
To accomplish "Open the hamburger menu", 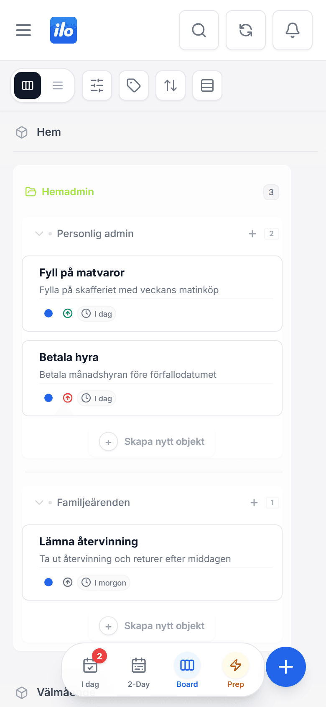I will point(23,30).
